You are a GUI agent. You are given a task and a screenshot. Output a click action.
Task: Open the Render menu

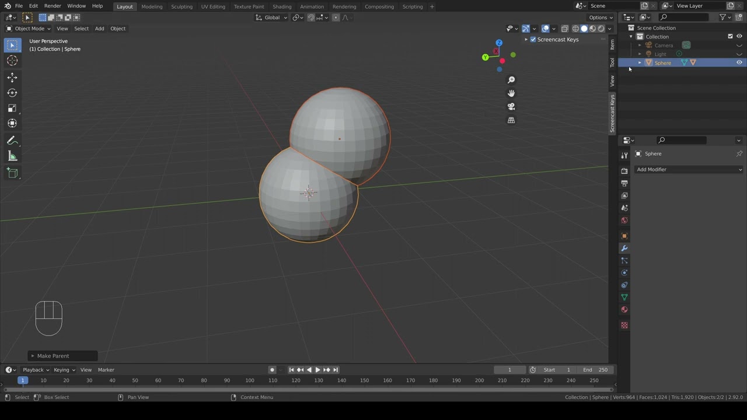tap(53, 6)
